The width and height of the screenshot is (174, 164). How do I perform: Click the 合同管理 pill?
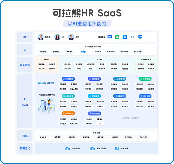(x=114, y=89)
